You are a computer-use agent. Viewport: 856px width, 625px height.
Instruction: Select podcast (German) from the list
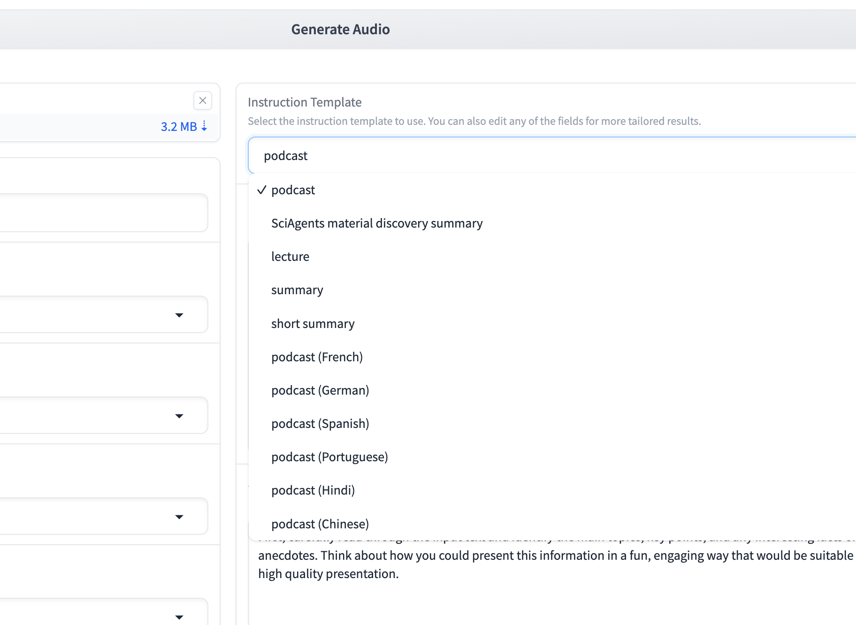click(320, 390)
